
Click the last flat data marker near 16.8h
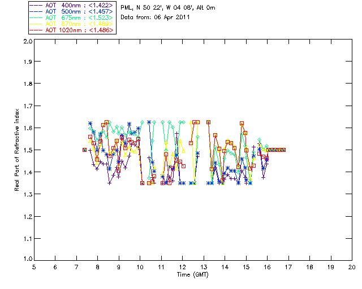pyautogui.click(x=284, y=150)
